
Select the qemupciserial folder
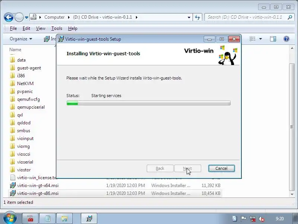coord(31,107)
